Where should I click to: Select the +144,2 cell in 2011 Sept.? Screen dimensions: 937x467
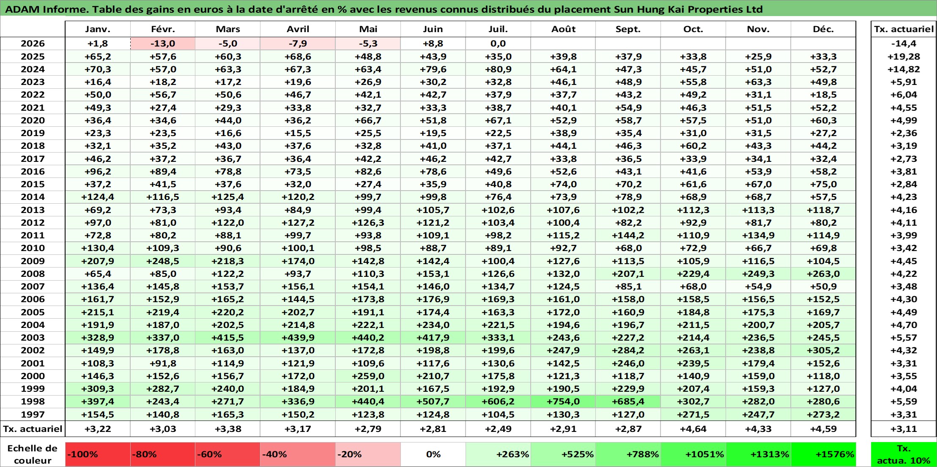click(628, 235)
